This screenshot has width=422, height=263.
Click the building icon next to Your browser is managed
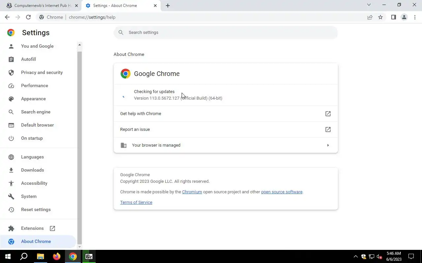tap(124, 145)
